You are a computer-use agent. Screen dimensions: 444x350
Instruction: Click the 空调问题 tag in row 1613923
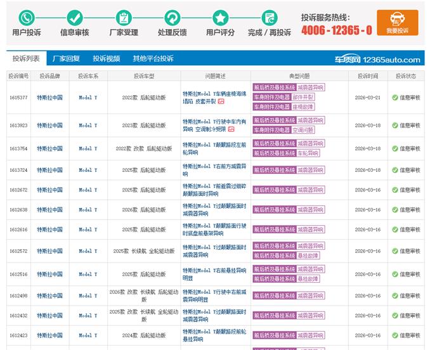[303, 129]
